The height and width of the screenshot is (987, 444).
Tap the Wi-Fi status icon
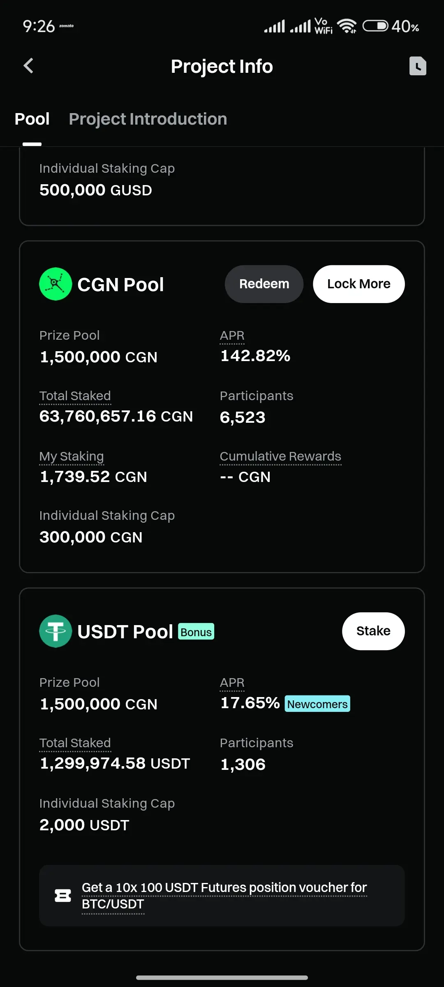tap(347, 26)
